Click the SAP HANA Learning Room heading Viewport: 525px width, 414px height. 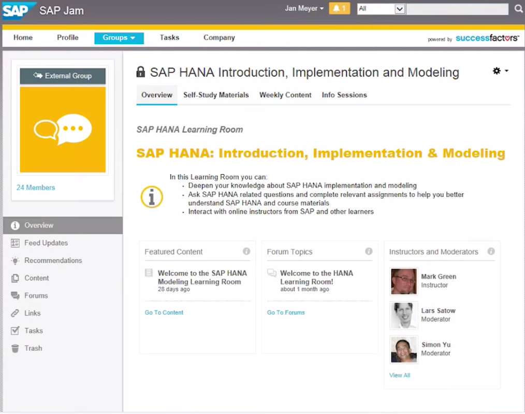(189, 130)
